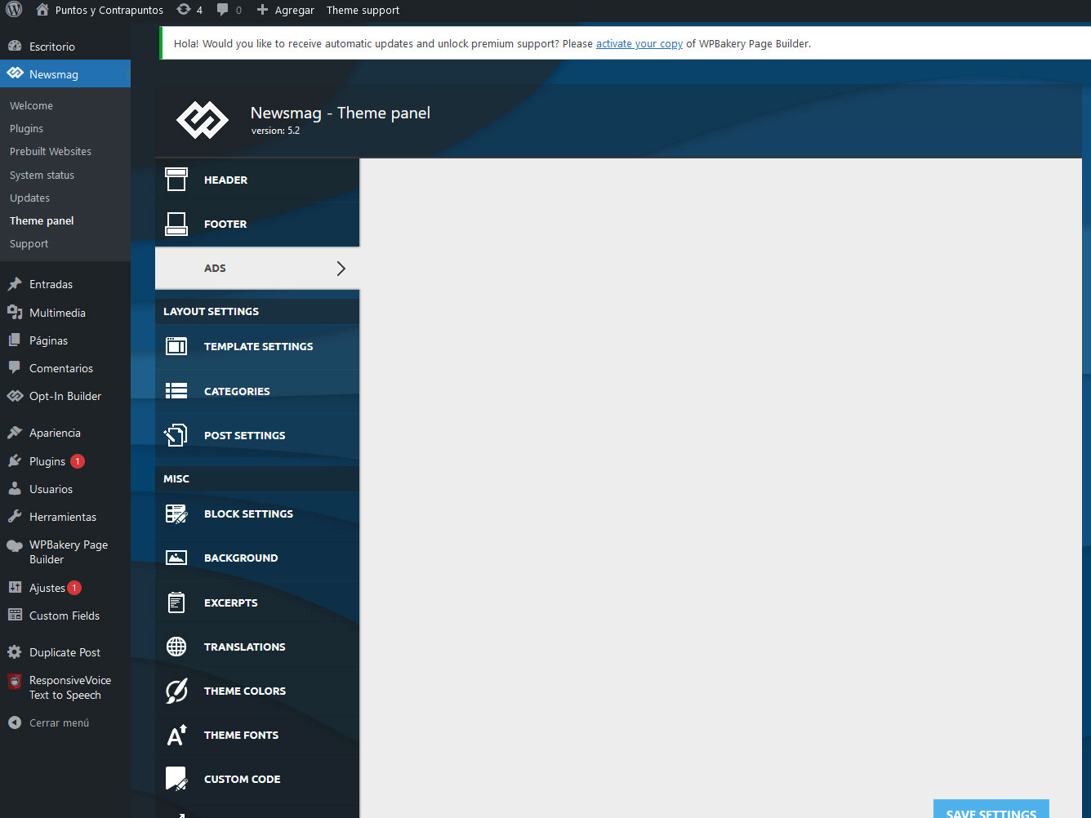Screen dimensions: 1091x818
Task: Click the large Newsmag Theme panel logo
Action: (x=203, y=120)
